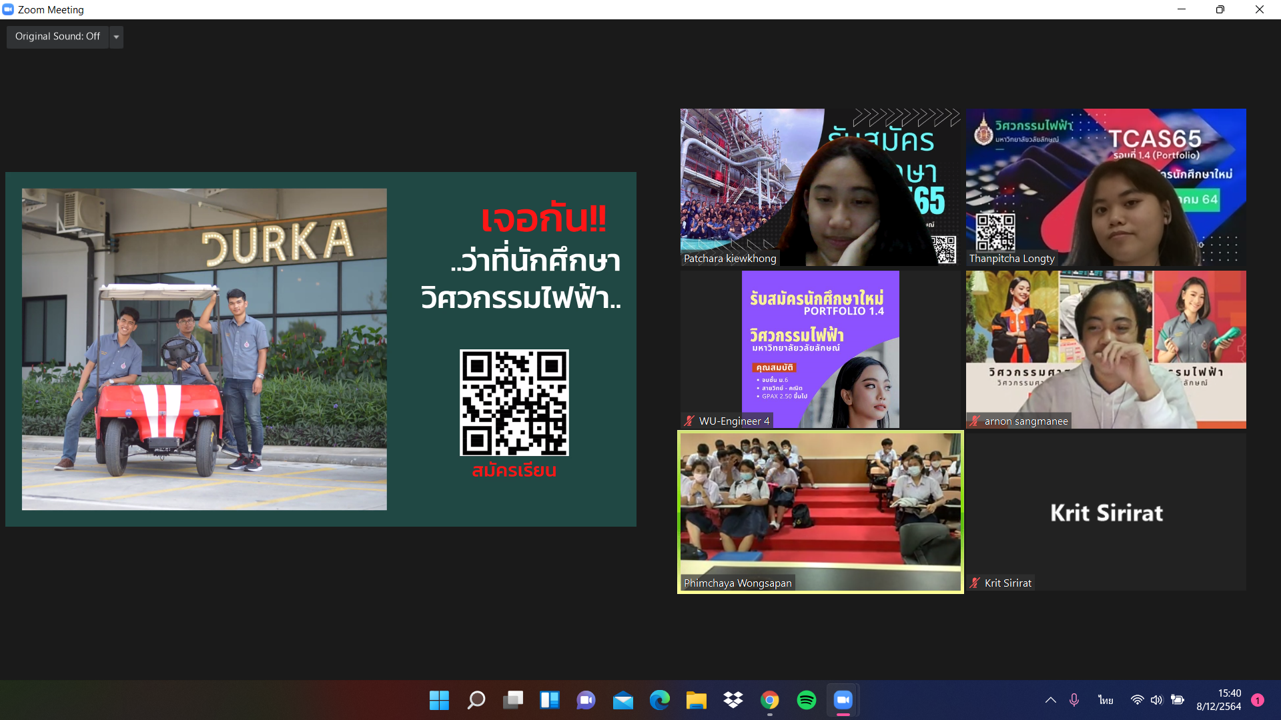Toggle system tray microphone icon
Viewport: 1281px width, 720px height.
coord(1074,700)
